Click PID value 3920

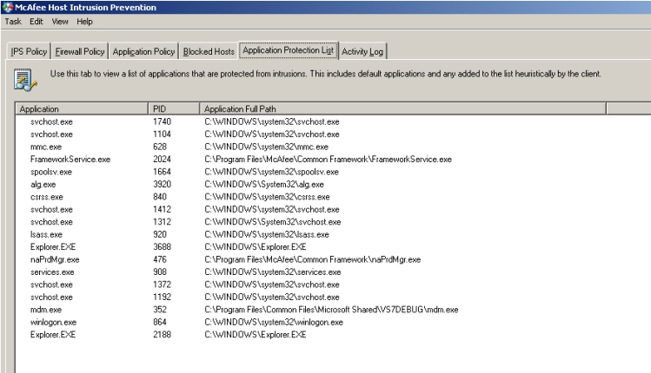[x=162, y=185]
